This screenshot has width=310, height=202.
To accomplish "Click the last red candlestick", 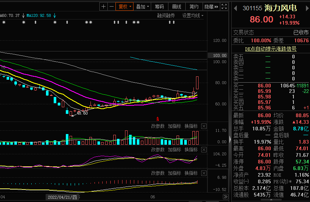I will [x=197, y=83].
